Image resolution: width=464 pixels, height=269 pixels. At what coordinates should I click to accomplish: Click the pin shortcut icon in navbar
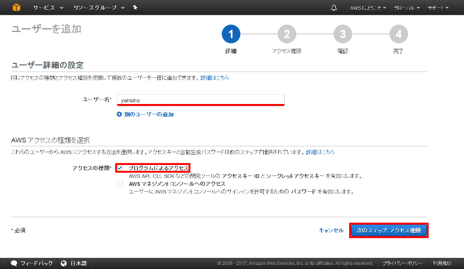(x=135, y=8)
